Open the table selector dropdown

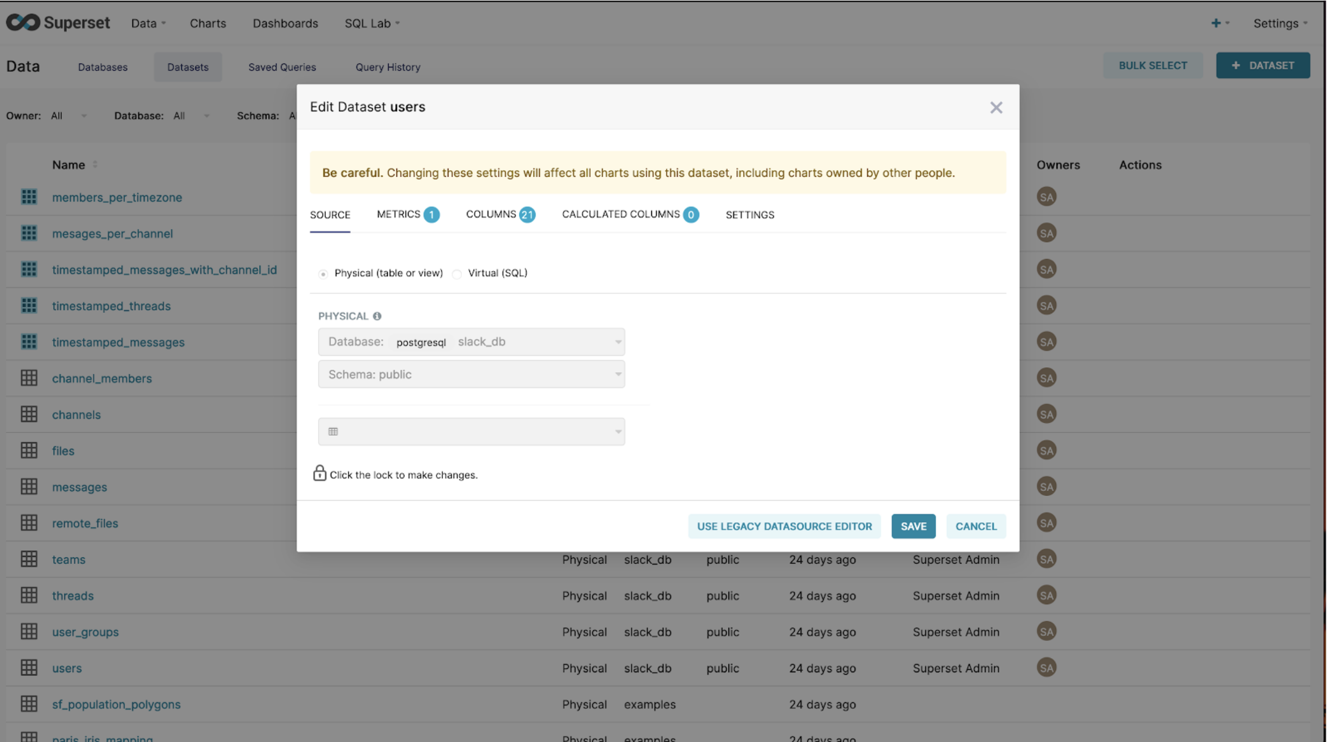[471, 432]
